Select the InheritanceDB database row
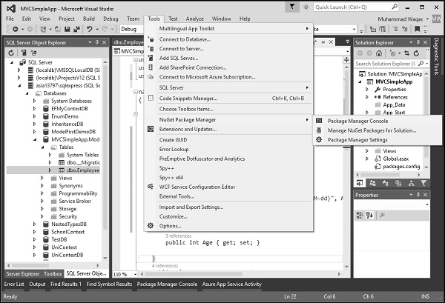 67,124
